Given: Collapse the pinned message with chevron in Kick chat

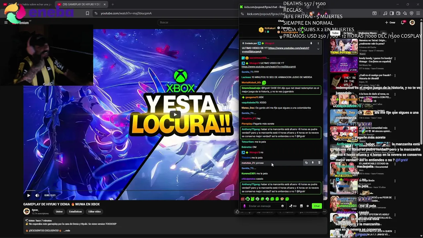Looking at the screenshot, I should [318, 49].
